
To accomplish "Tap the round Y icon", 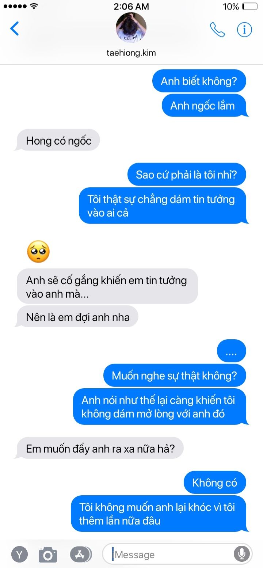I will 20,554.
